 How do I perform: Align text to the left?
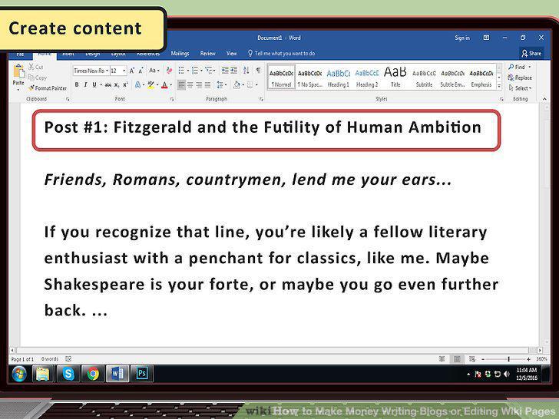point(181,84)
